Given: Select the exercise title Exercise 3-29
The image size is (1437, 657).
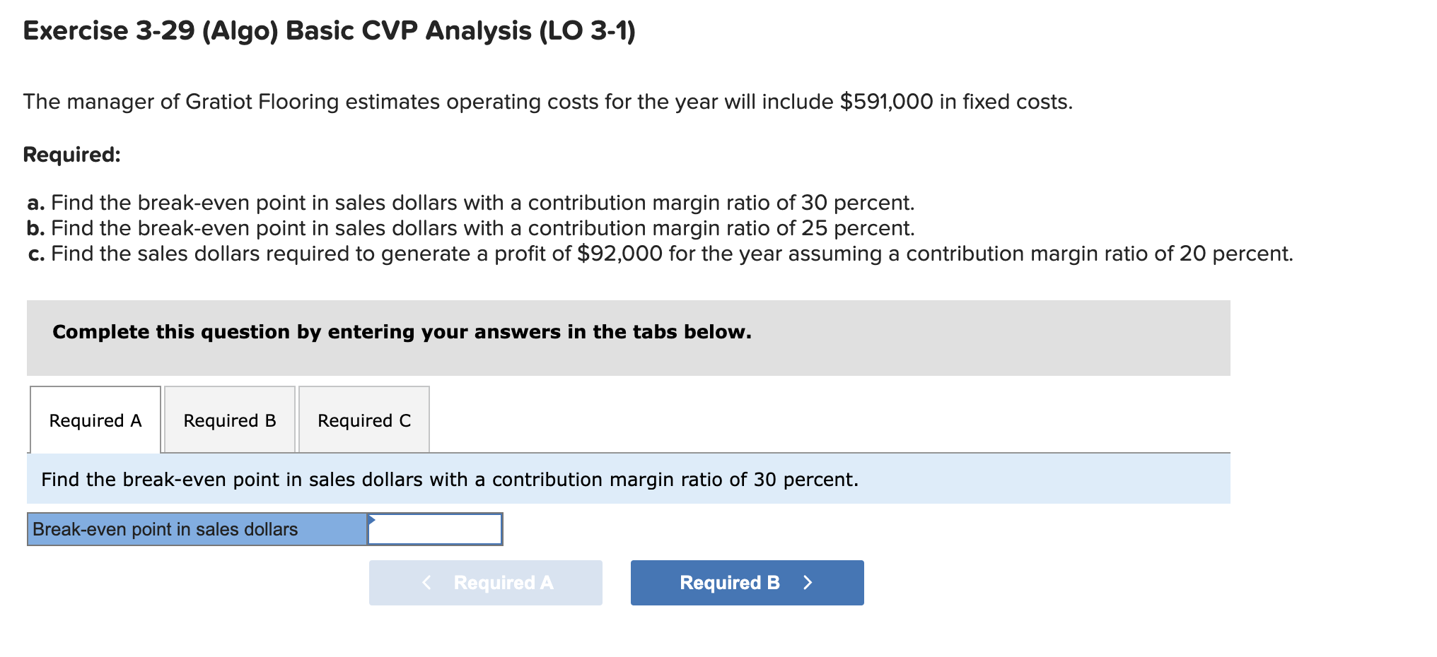Looking at the screenshot, I should (x=330, y=30).
